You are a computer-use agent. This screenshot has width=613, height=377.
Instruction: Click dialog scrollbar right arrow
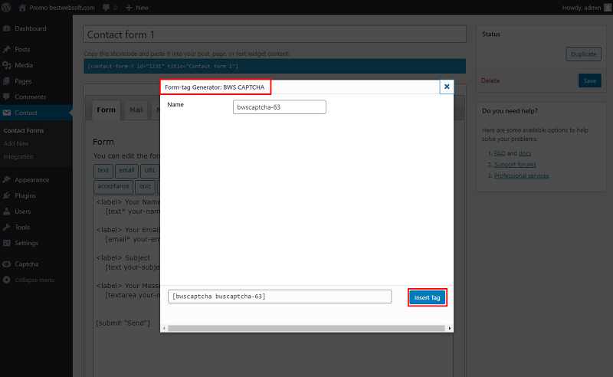coord(450,328)
